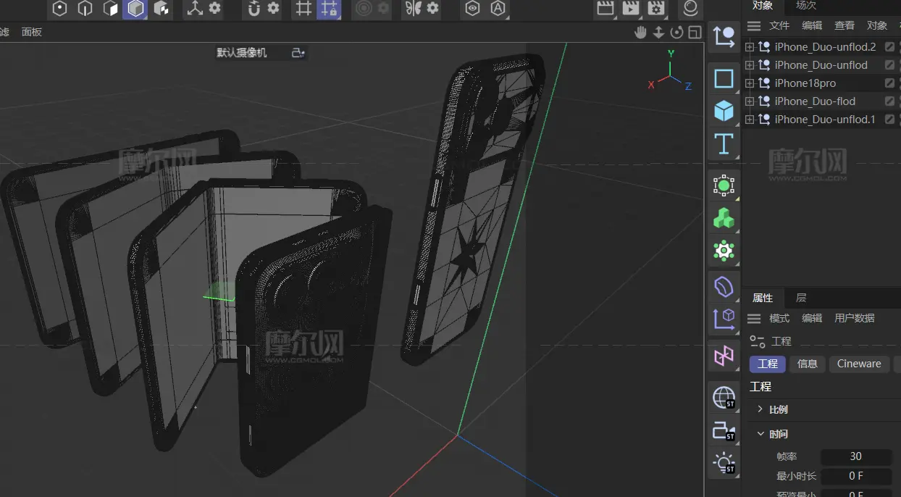This screenshot has height=497, width=901.
Task: Select the 信息 pill button
Action: tap(808, 364)
